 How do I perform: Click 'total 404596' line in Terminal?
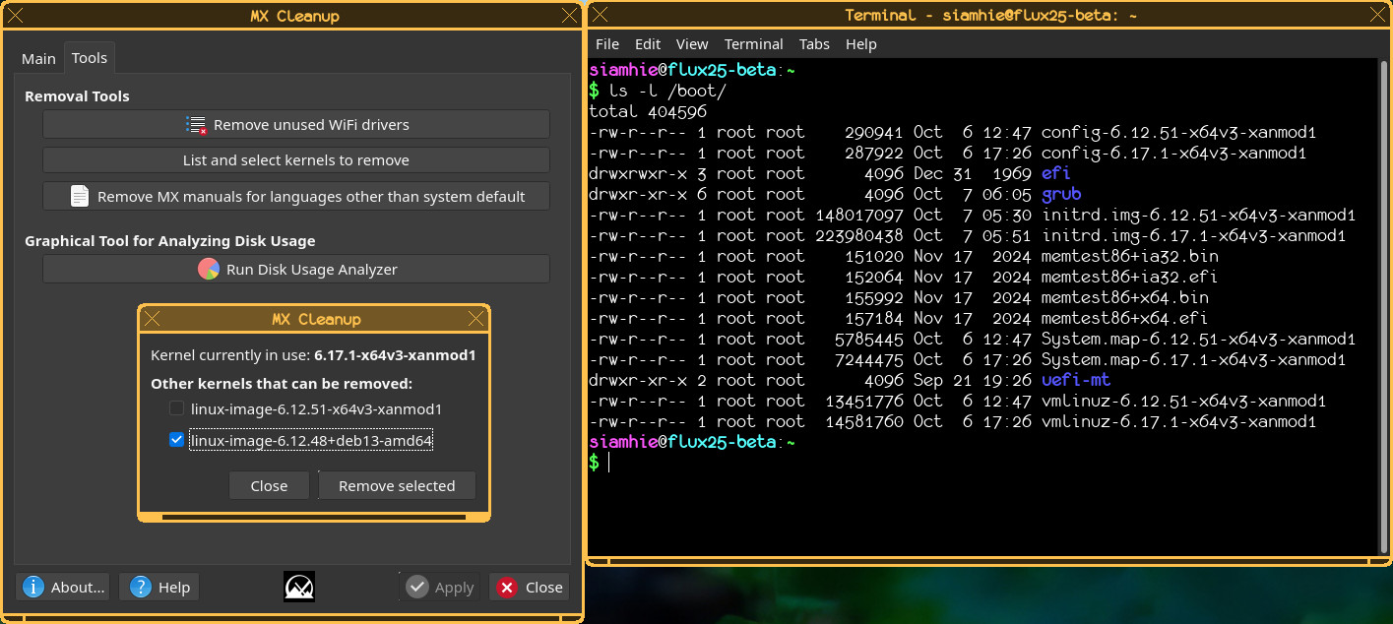pos(648,111)
